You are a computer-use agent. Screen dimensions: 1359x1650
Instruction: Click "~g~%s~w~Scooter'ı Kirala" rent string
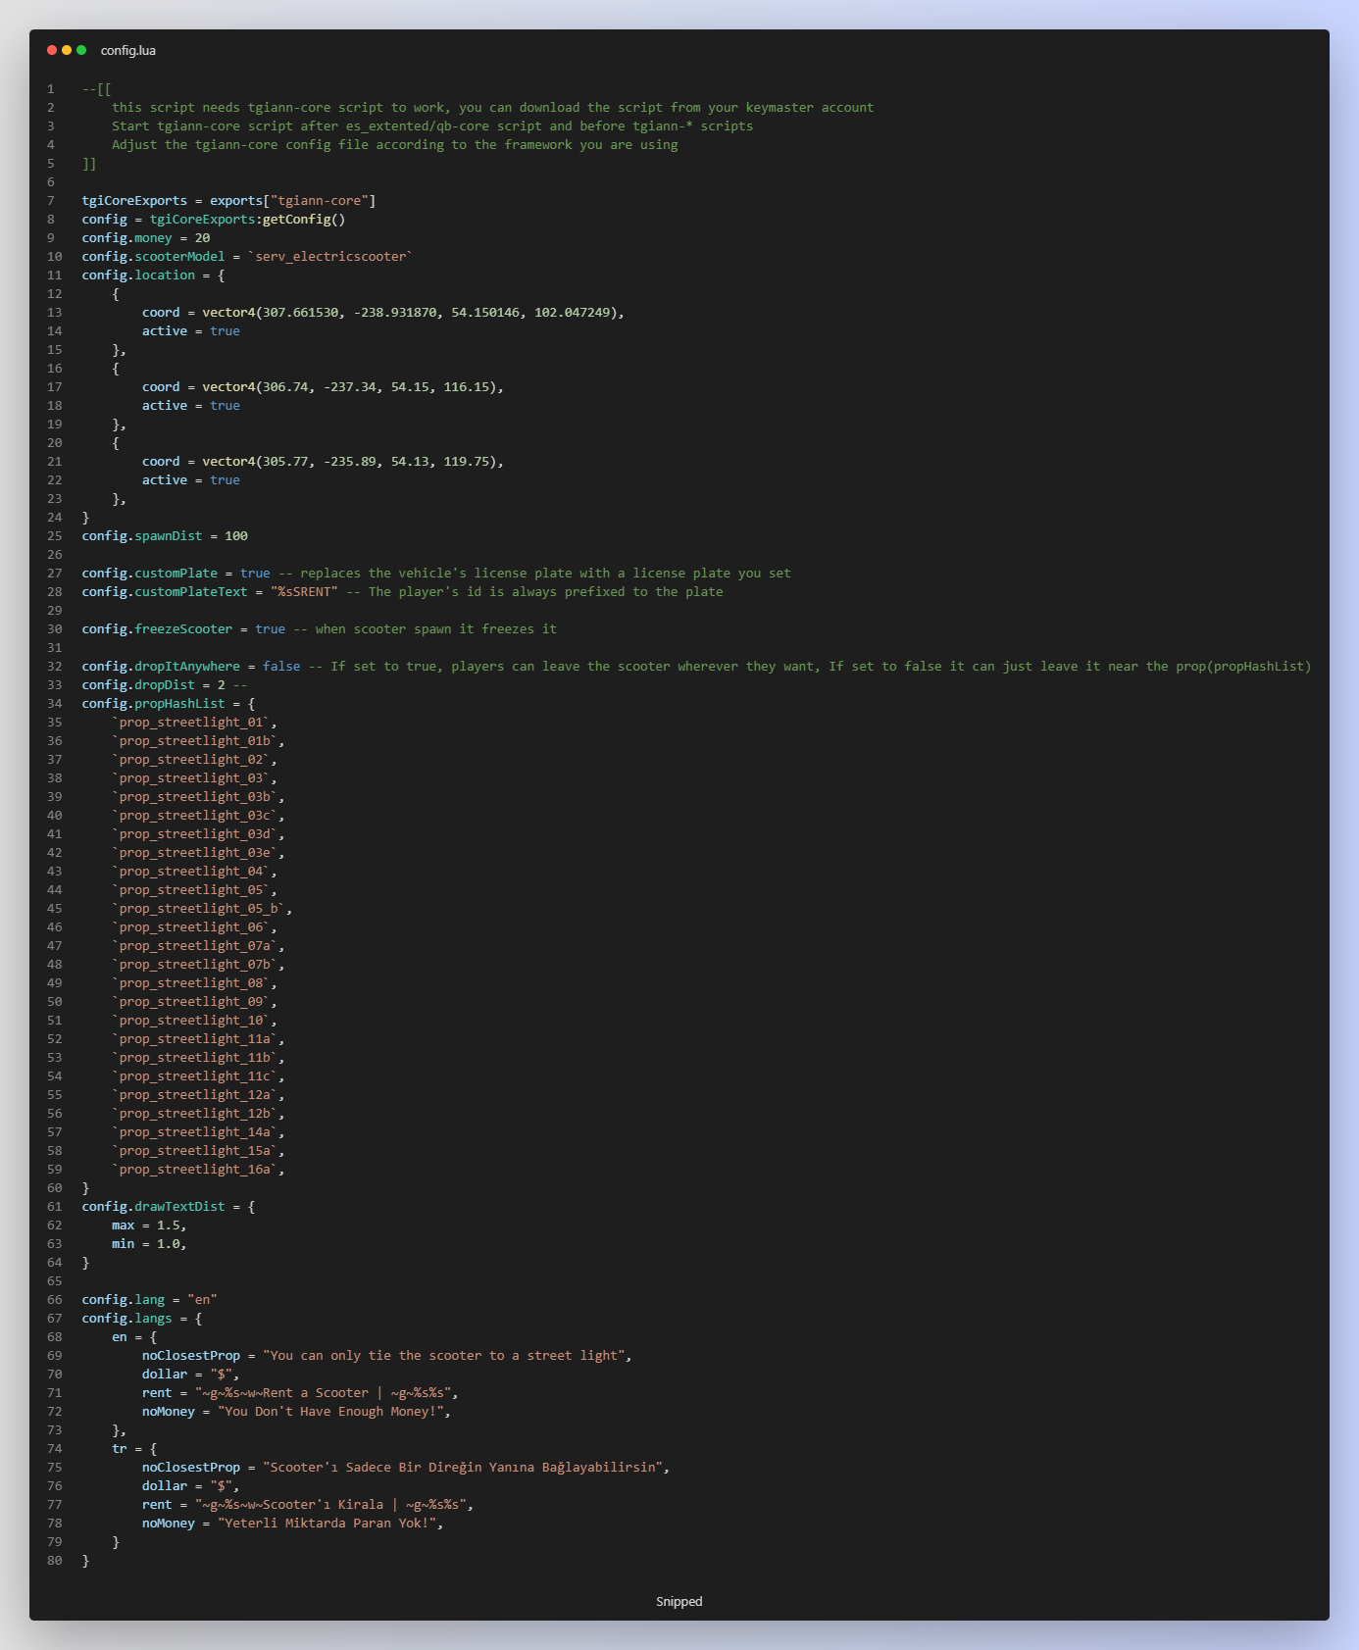pos(330,1505)
